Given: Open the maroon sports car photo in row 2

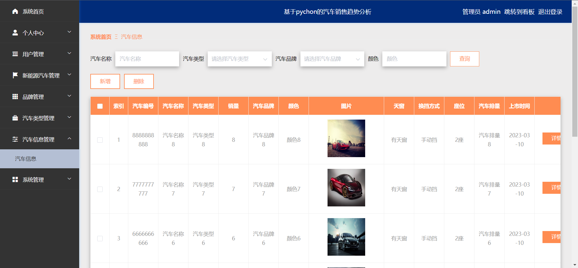Looking at the screenshot, I should point(346,187).
